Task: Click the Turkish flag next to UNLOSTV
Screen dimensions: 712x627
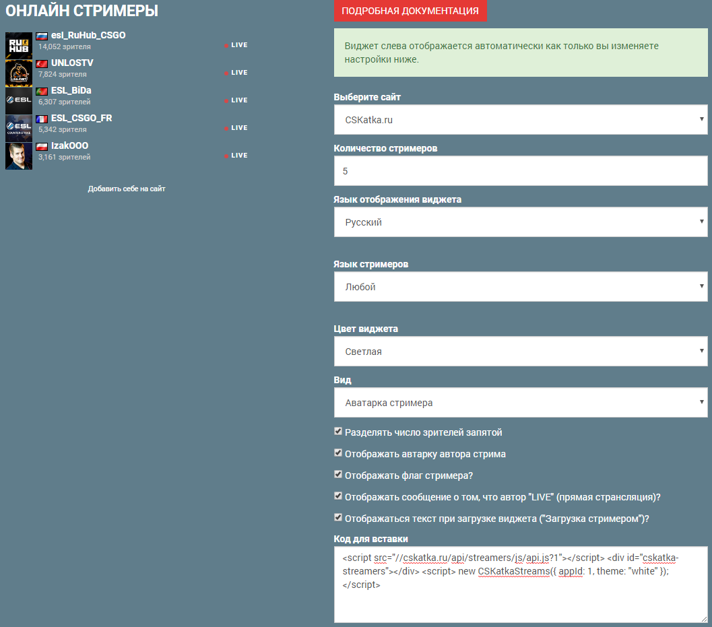Action: [42, 63]
